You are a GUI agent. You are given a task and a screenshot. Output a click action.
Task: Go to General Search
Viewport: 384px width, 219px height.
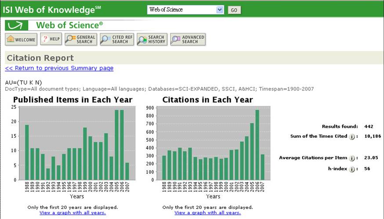pos(81,39)
